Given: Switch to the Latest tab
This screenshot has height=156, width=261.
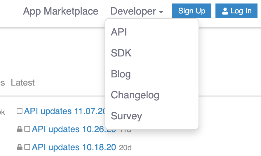Looking at the screenshot, I should (x=23, y=83).
